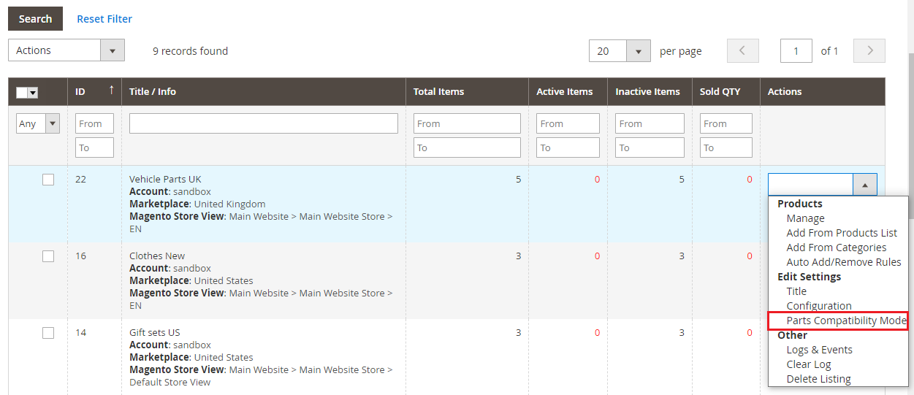914x395 pixels.
Task: Collapse the row actions dropdown arrow
Action: pos(864,185)
